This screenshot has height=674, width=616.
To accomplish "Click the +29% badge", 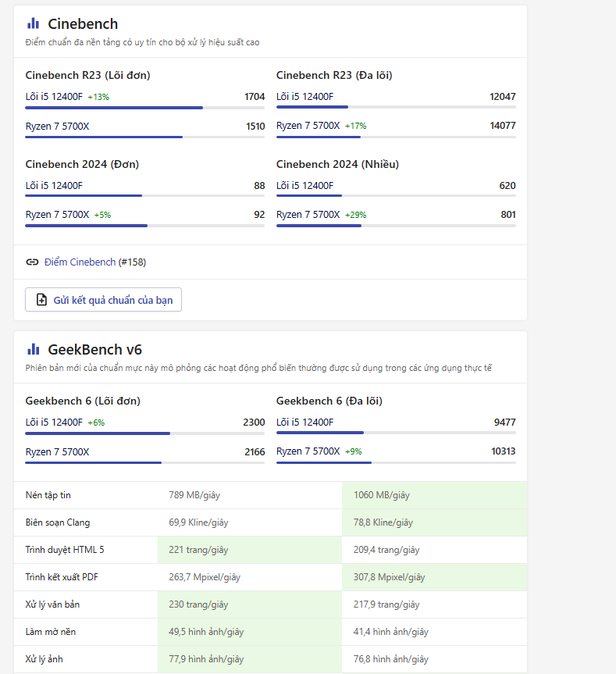I will (x=356, y=215).
